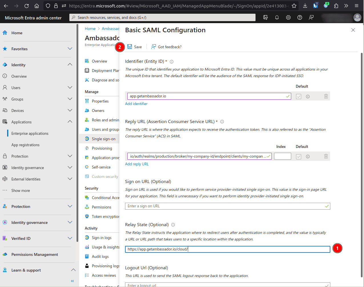Open Single sign-on menu item
Screen dimensions: 364x287
tap(99, 139)
